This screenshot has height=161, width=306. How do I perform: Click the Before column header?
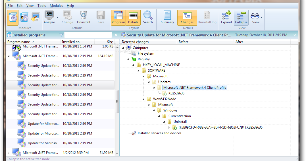(205, 42)
